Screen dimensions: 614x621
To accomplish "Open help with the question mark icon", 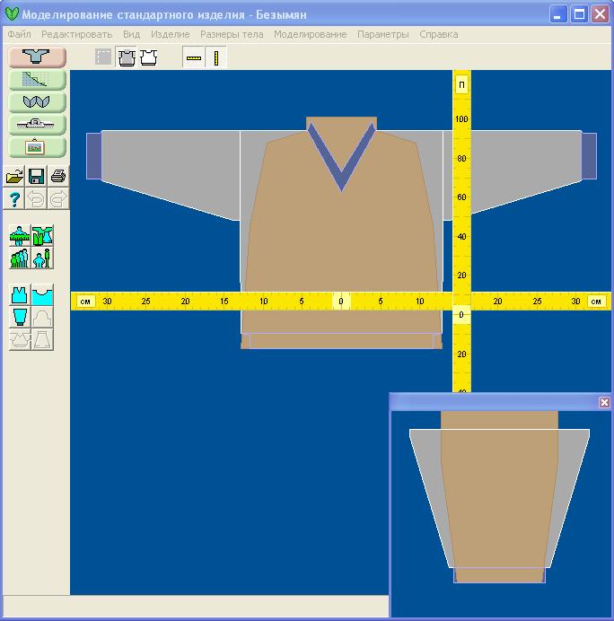I will point(14,198).
